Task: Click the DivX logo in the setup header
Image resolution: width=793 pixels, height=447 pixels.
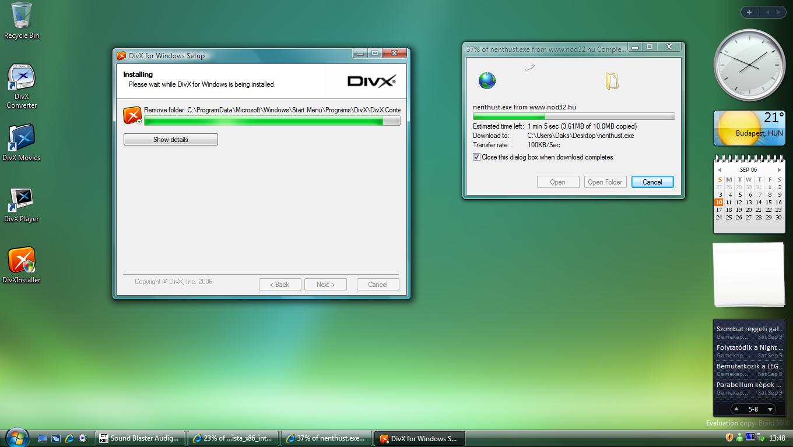Action: coord(371,81)
